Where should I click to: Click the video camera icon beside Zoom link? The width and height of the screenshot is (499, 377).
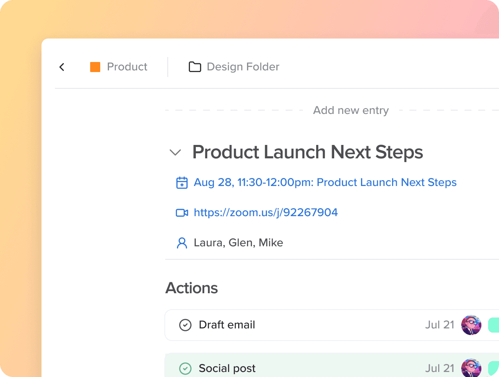(x=182, y=212)
